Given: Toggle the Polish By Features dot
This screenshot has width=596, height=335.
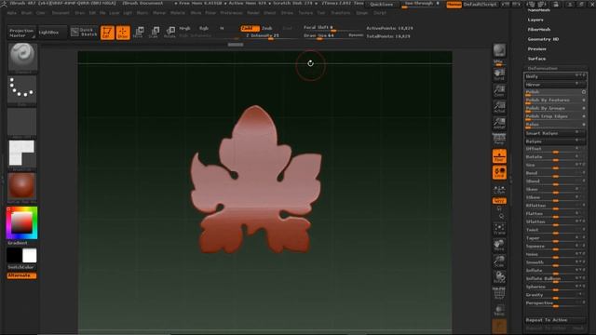Looking at the screenshot, I should [584, 100].
